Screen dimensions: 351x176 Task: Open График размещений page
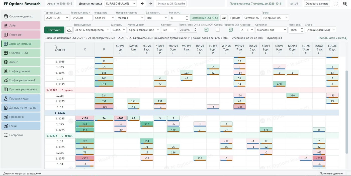21,80
